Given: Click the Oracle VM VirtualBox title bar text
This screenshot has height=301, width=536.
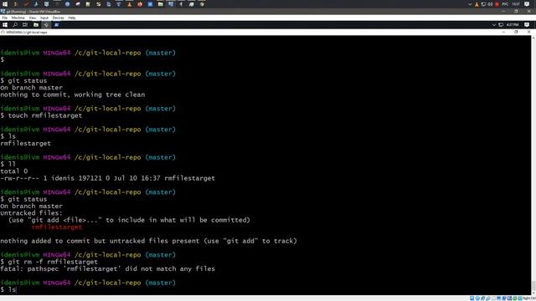Looking at the screenshot, I should (33, 12).
